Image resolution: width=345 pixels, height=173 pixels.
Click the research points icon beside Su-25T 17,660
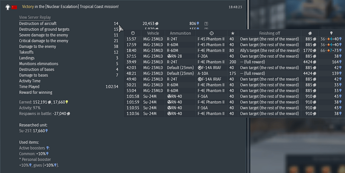click(47, 131)
